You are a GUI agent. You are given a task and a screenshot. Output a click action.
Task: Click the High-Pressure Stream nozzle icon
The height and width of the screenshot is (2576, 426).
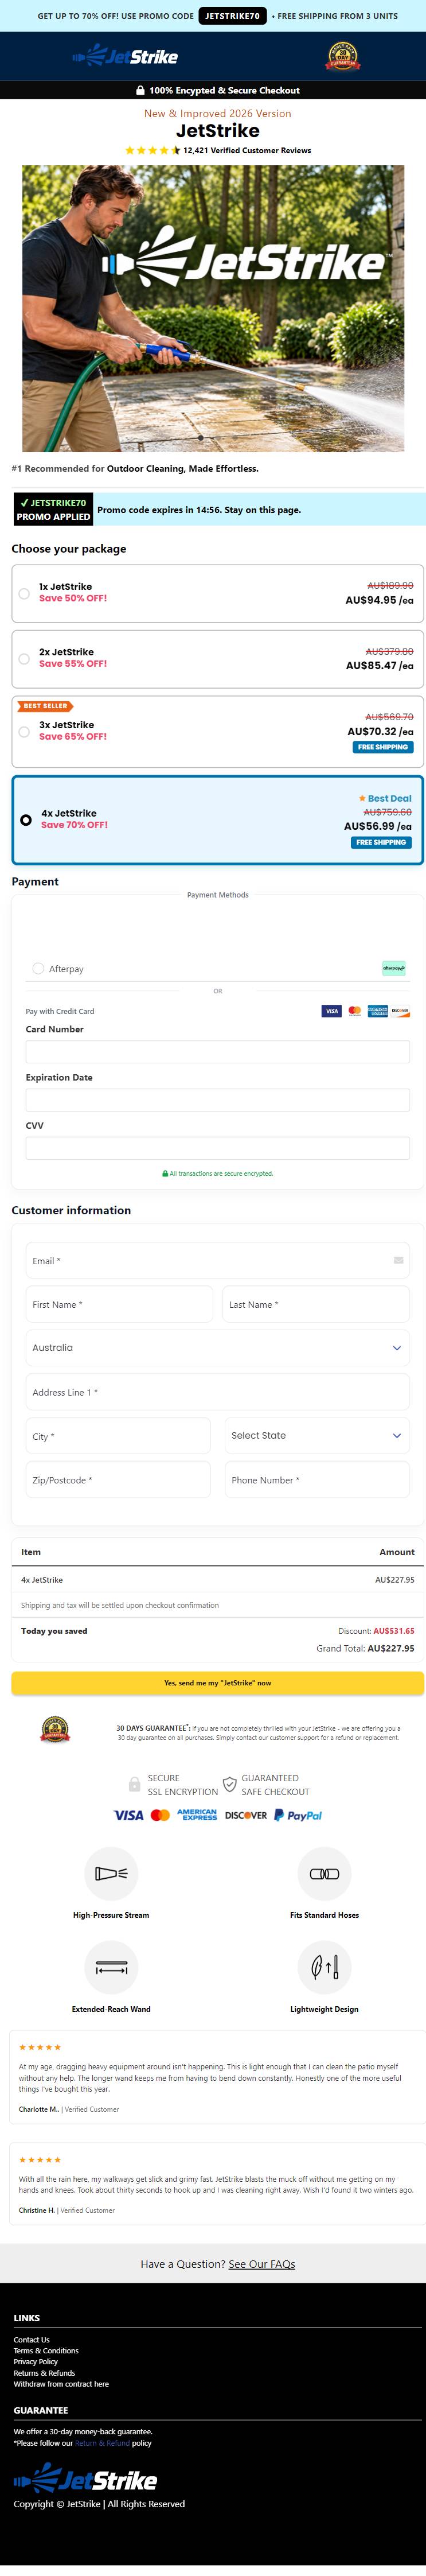coord(111,1873)
